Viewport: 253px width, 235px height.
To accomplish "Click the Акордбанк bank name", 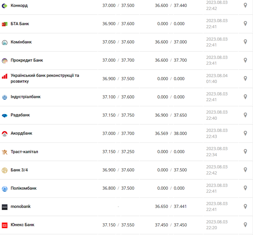I will [21, 133].
